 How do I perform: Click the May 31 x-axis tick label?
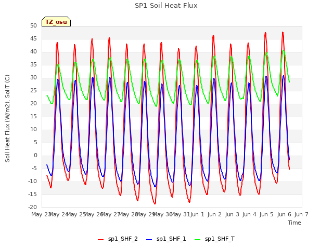click(x=180, y=214)
